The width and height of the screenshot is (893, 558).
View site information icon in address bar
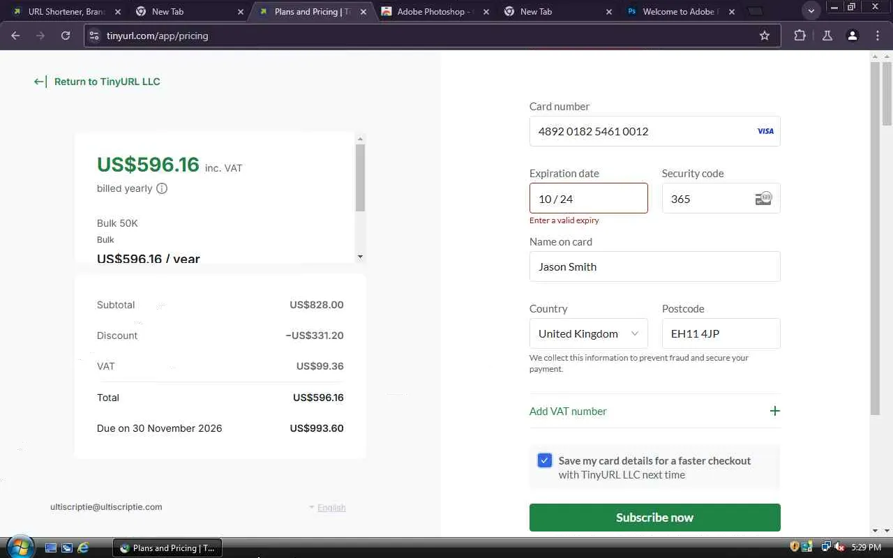click(94, 36)
